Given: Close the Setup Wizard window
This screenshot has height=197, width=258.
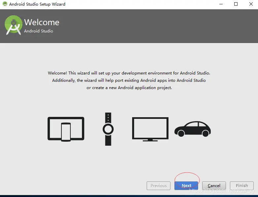Looking at the screenshot, I should click(x=251, y=4).
